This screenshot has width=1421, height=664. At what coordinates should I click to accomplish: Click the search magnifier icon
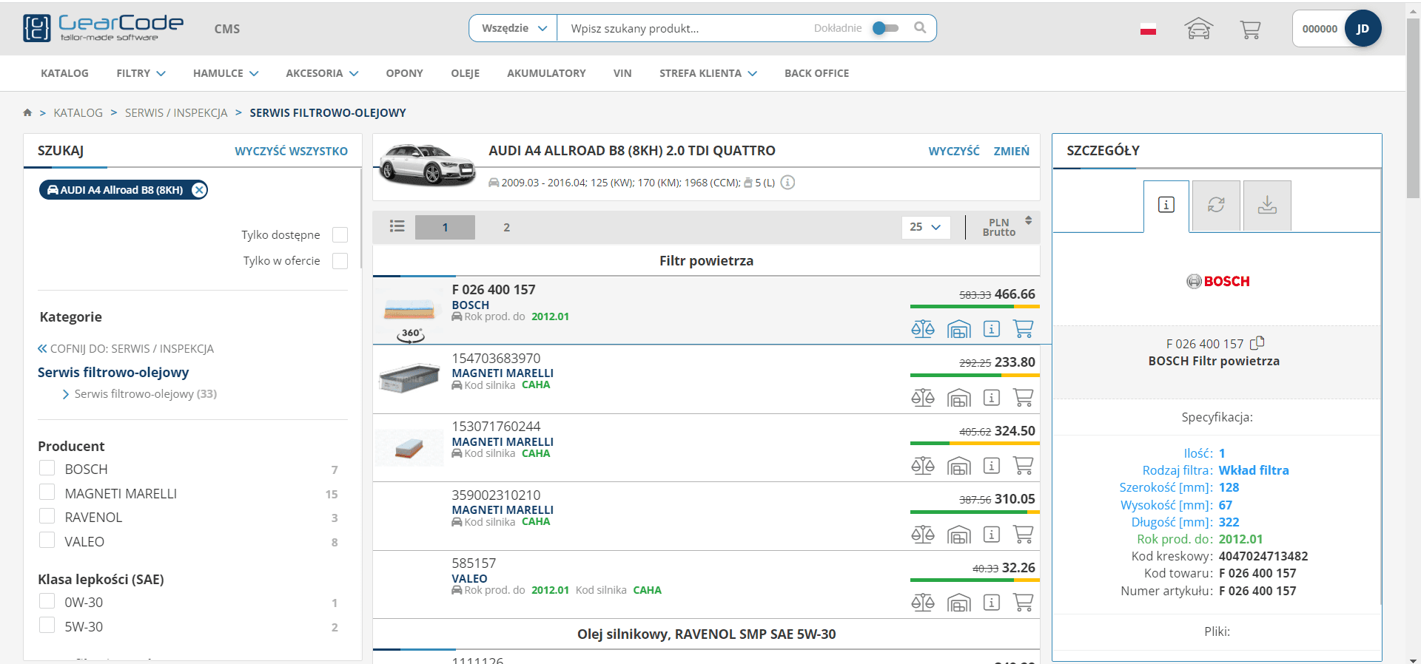(920, 27)
